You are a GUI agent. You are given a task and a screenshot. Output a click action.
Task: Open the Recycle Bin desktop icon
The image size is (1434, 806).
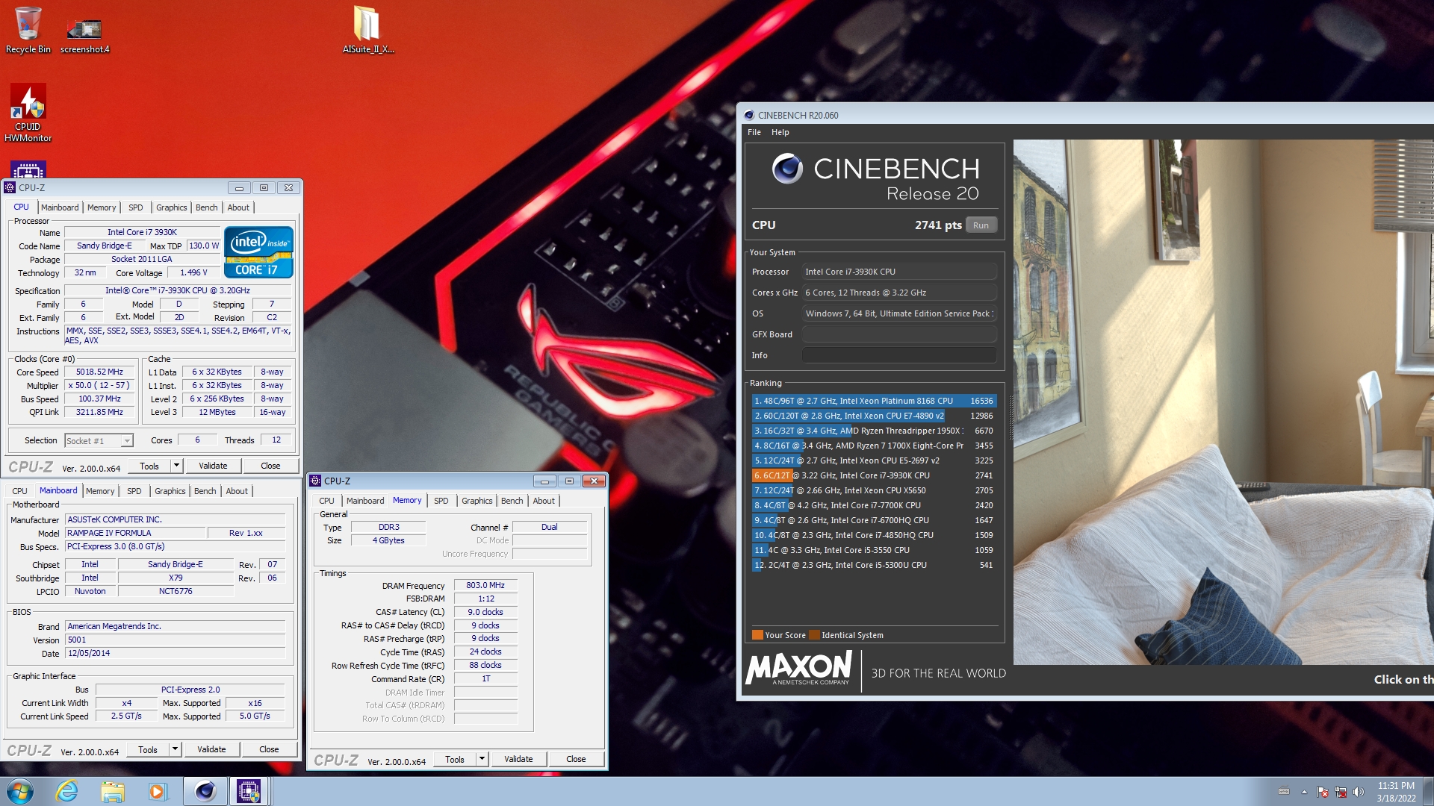point(28,30)
